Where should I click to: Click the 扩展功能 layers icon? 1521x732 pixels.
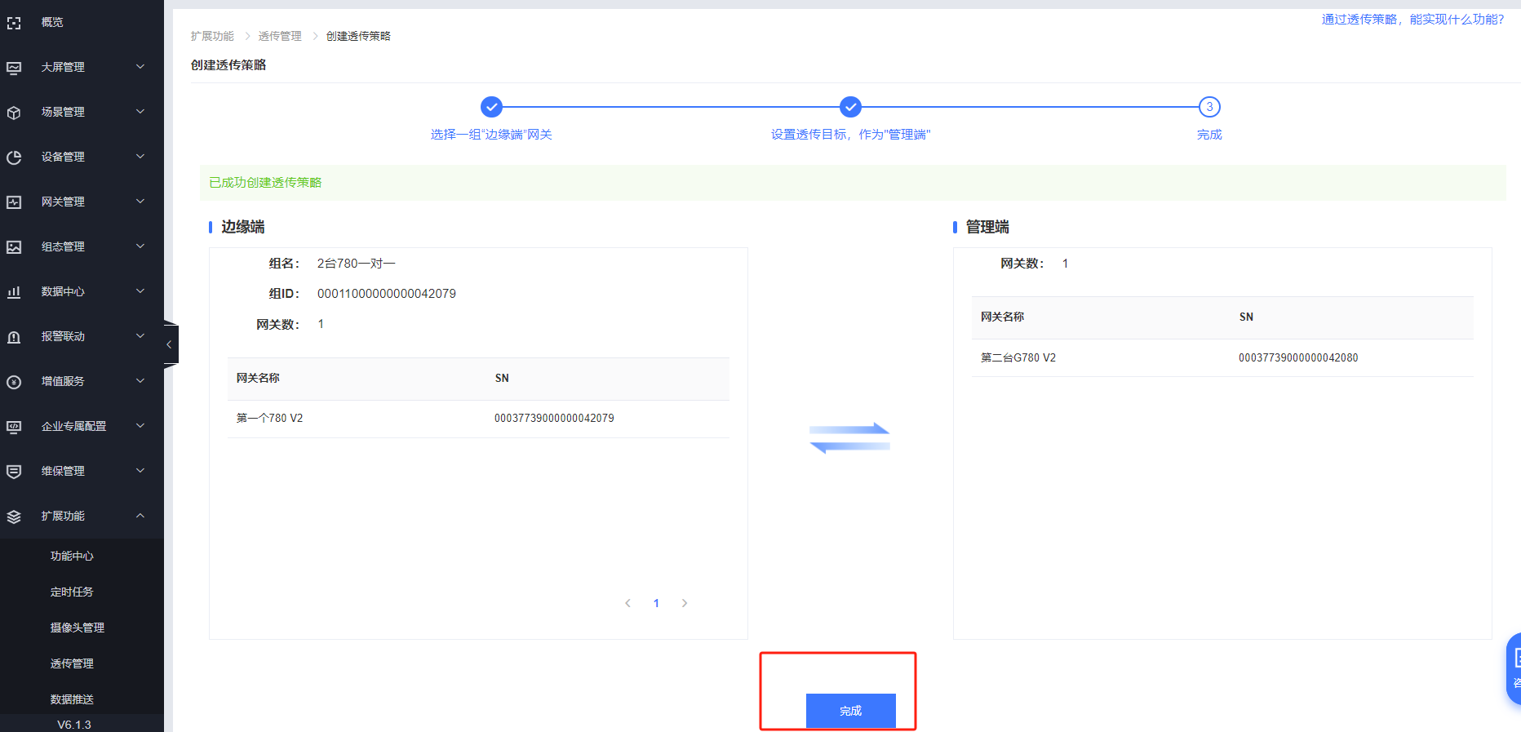click(14, 517)
